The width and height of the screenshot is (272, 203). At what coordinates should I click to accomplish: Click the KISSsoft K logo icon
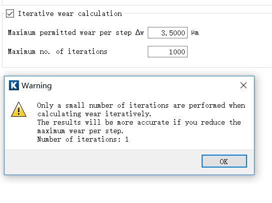(x=14, y=85)
